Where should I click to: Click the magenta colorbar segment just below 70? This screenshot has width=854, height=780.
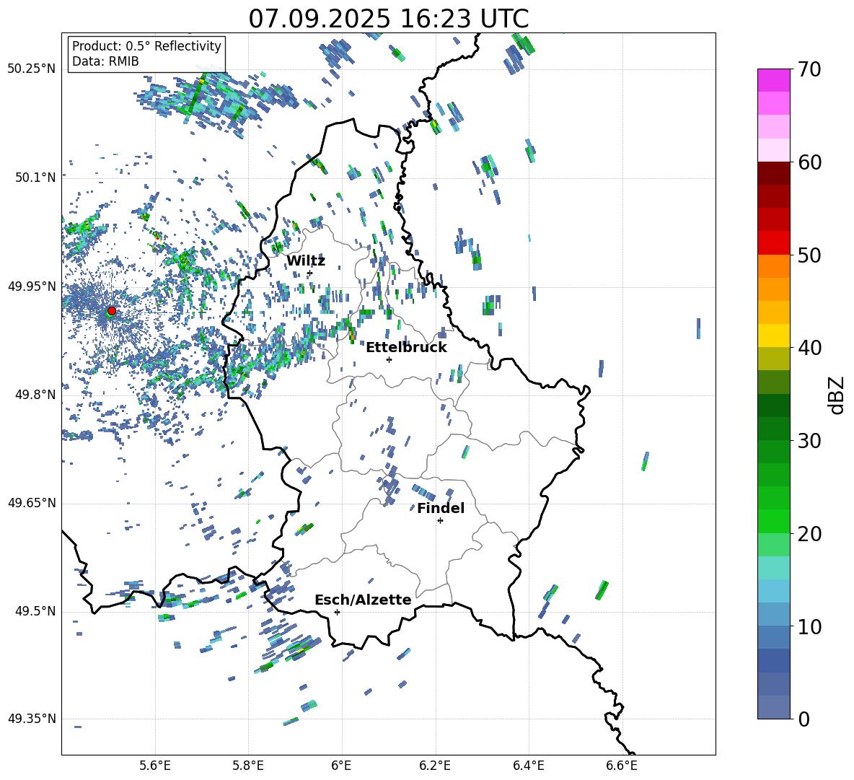[773, 80]
